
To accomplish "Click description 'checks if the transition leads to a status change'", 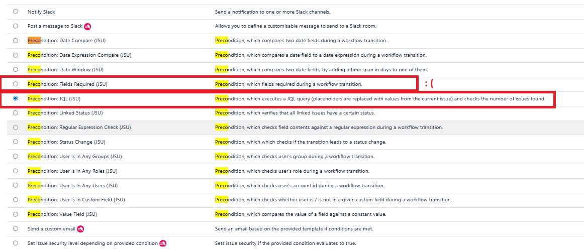I will pos(301,142).
